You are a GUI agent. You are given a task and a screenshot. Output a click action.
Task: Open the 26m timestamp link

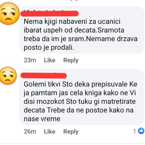(x=30, y=131)
